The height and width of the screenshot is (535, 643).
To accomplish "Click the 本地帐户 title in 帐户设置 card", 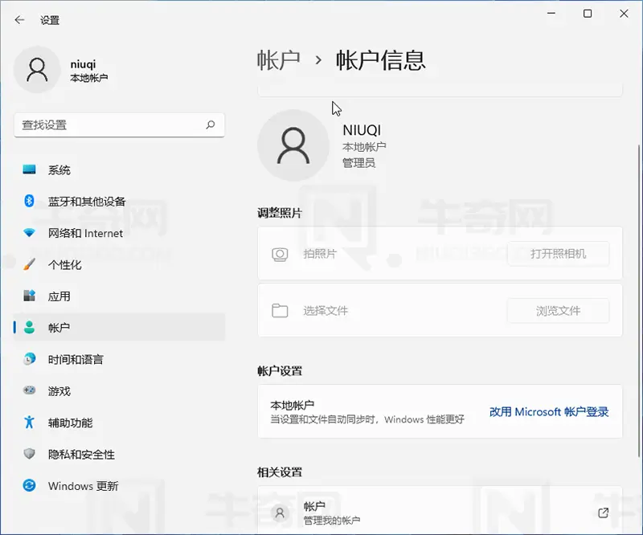I will point(293,405).
